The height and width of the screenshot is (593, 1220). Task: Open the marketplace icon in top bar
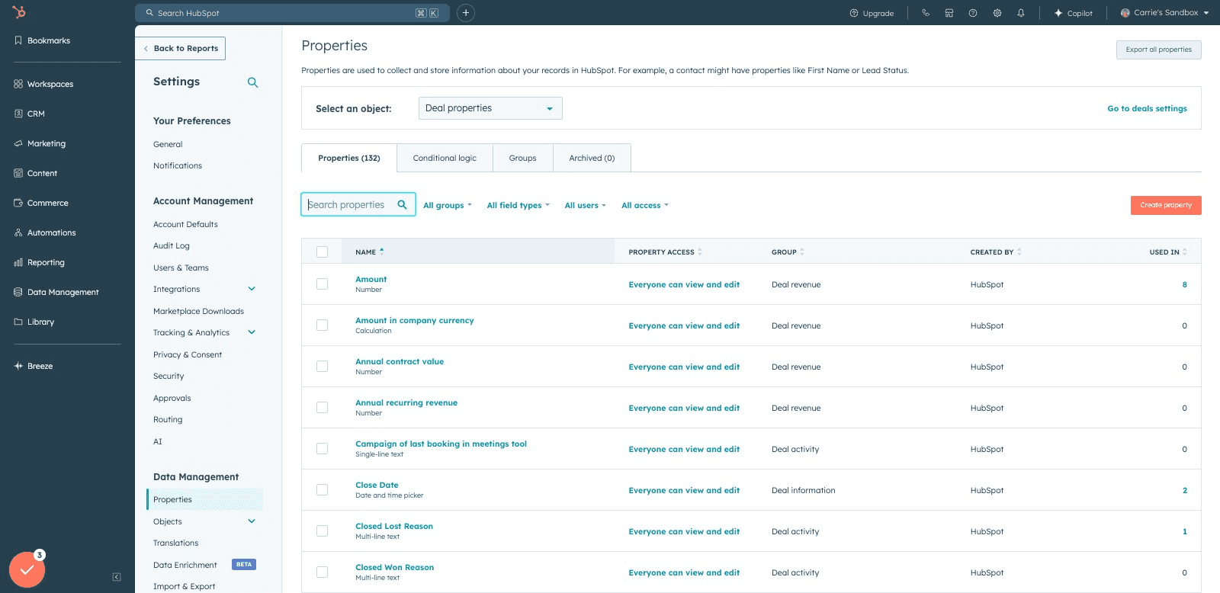coord(949,13)
